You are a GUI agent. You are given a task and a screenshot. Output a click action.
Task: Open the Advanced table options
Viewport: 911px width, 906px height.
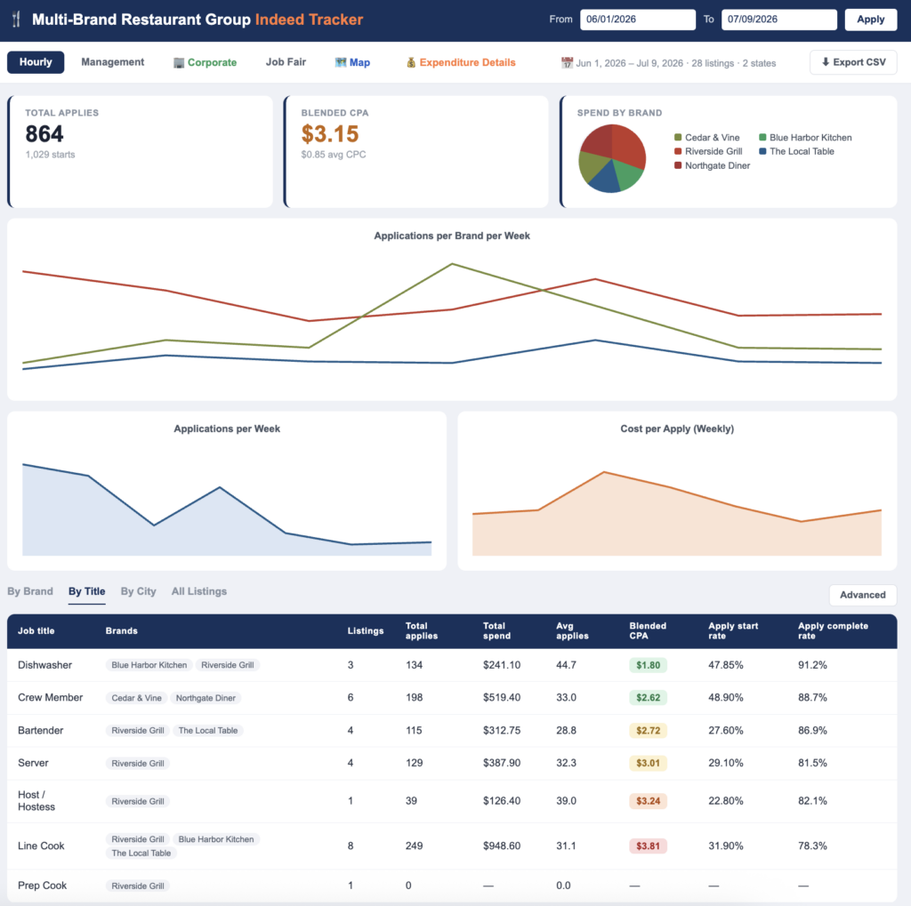(x=862, y=595)
